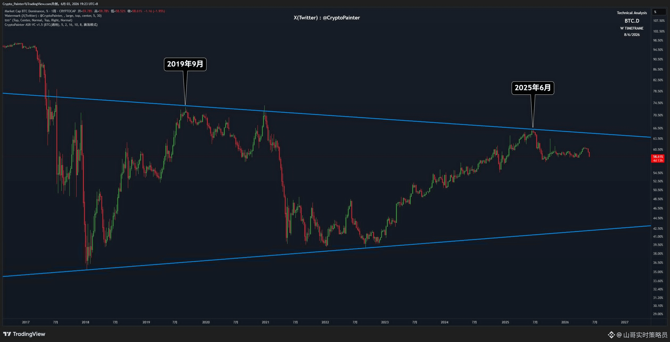Click the BTC.D symbol label
This screenshot has height=342, width=670.
point(632,21)
